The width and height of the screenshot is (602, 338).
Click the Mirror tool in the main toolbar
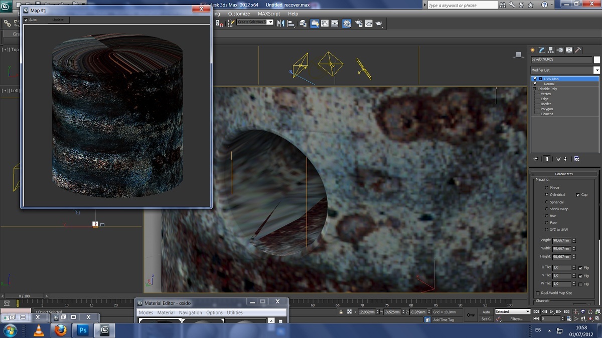[x=281, y=23]
